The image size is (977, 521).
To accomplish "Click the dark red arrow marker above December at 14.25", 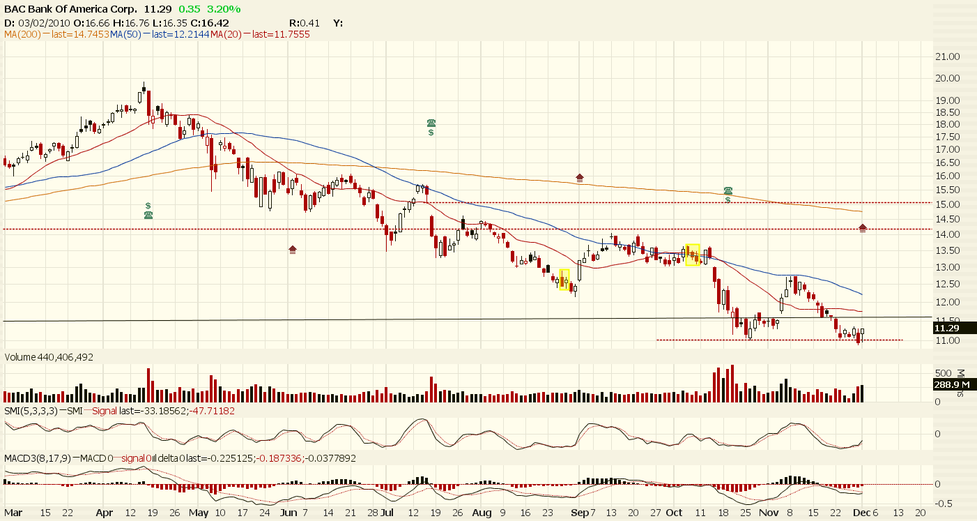I will pyautogui.click(x=863, y=228).
